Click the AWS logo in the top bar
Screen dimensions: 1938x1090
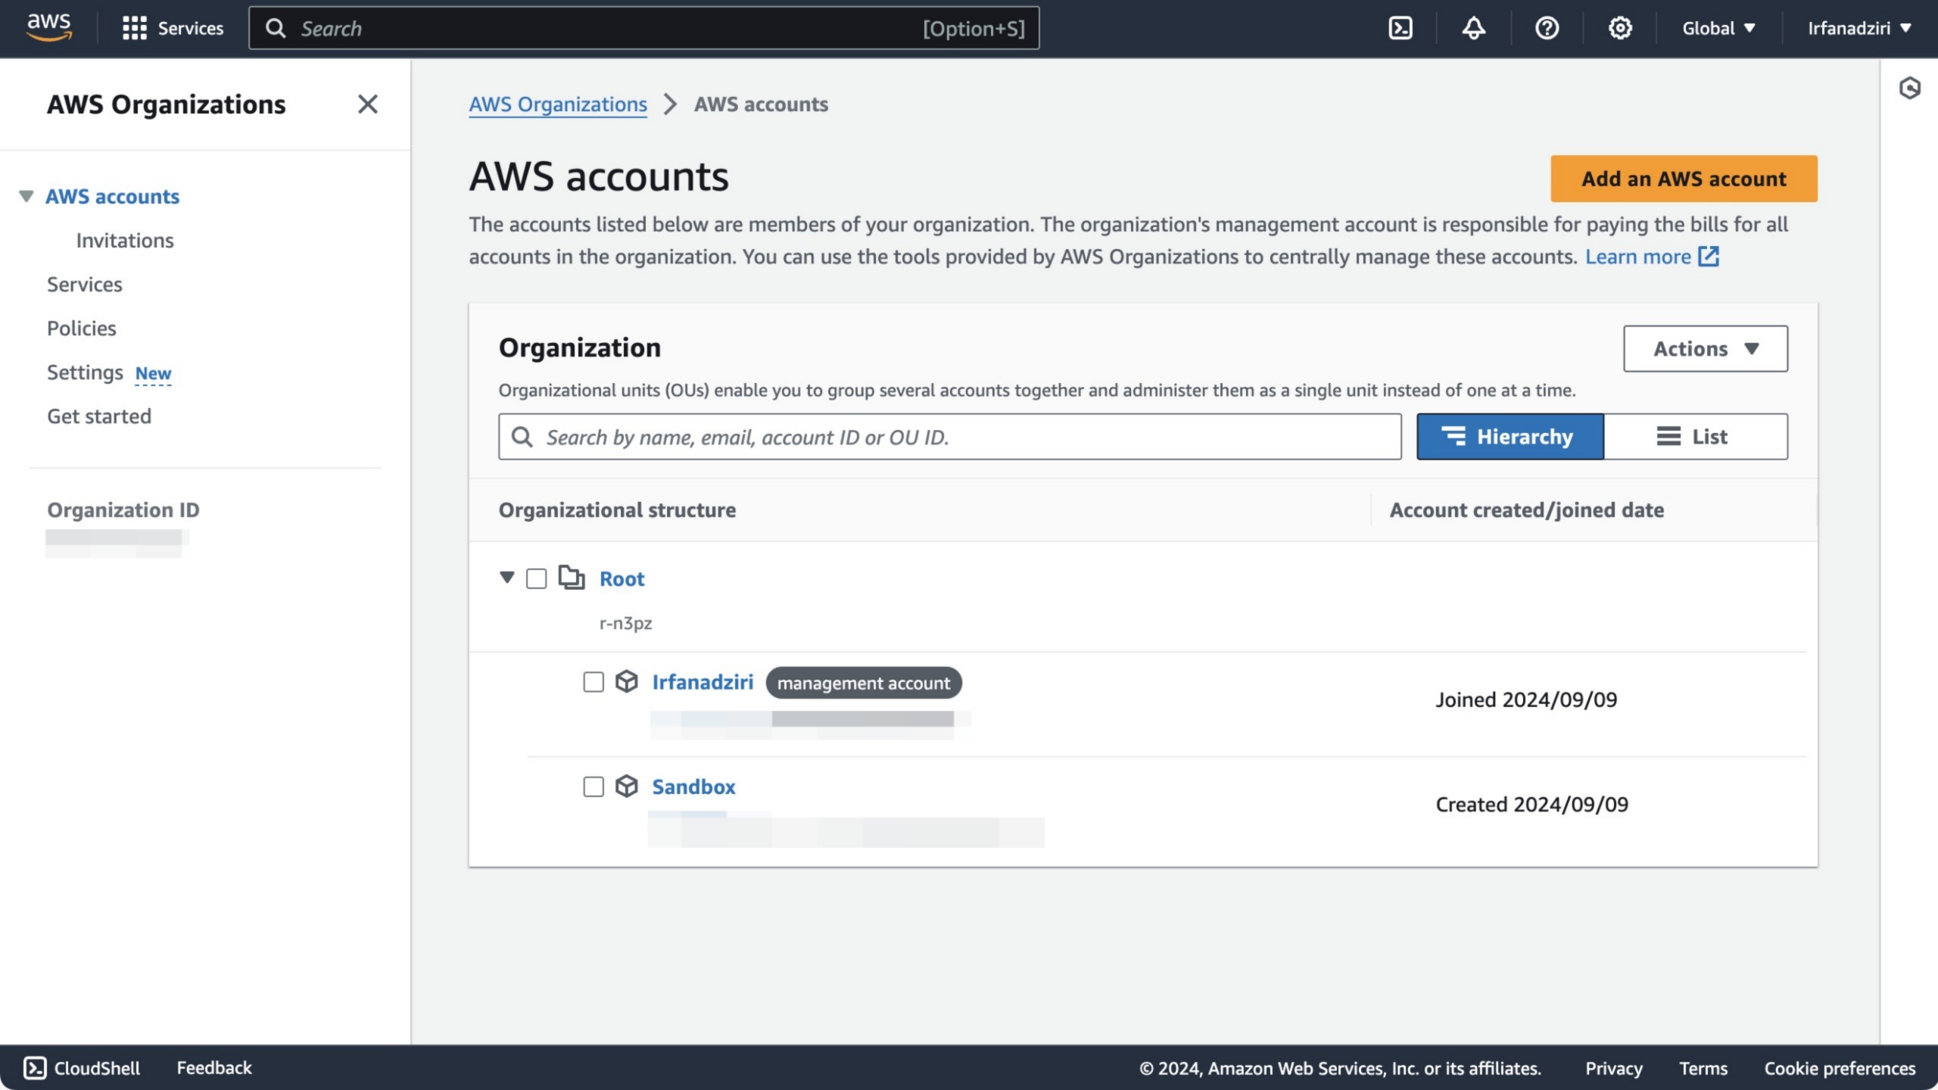pos(48,27)
